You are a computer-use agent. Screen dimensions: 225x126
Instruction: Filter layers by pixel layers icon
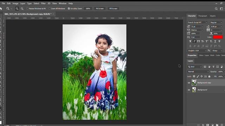205,67
